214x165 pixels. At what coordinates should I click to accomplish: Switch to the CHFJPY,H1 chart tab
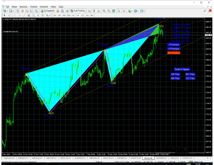click(x=187, y=158)
